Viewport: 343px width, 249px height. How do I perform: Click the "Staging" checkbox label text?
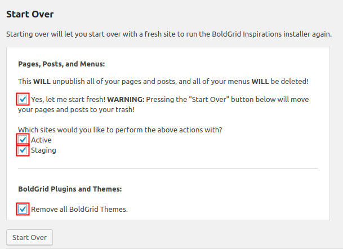coord(43,150)
